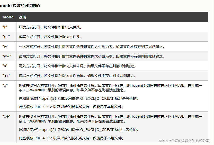This screenshot has height=145, width=214.
Task: Select the "x+" mode cell
Action: pos(8,127)
